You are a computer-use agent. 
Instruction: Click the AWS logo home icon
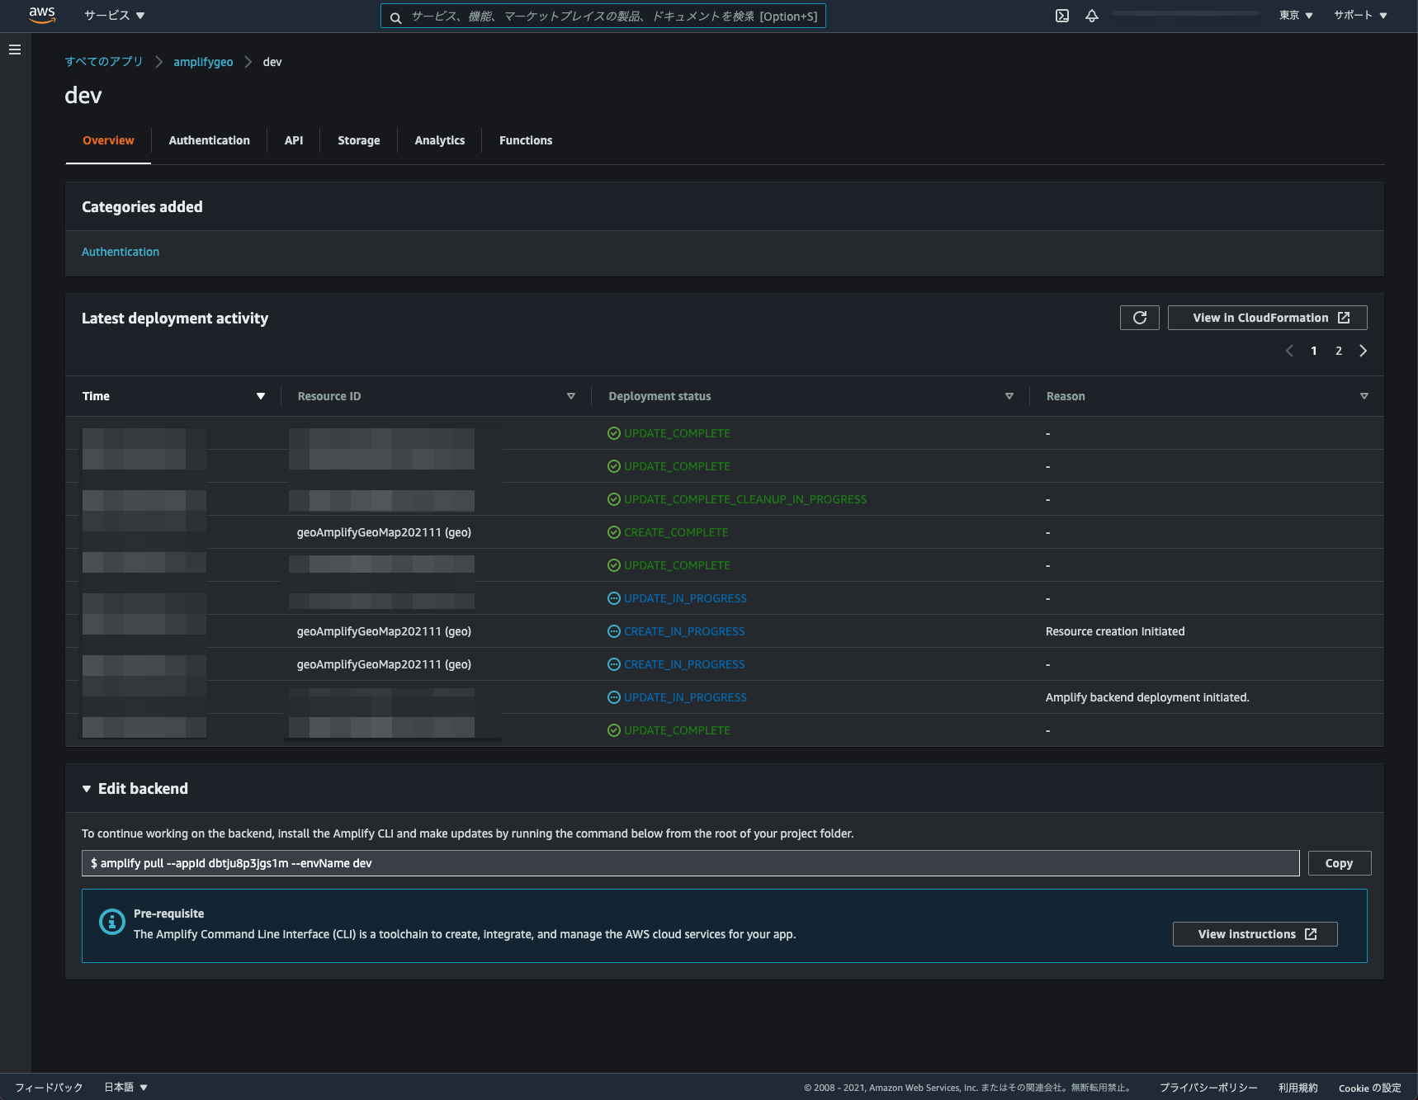(42, 16)
